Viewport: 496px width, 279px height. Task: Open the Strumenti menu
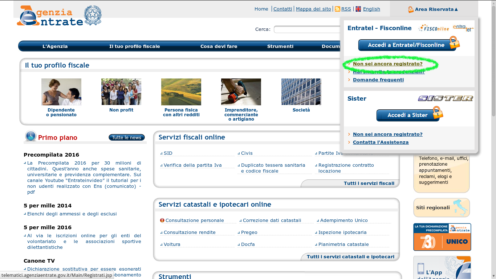[280, 46]
